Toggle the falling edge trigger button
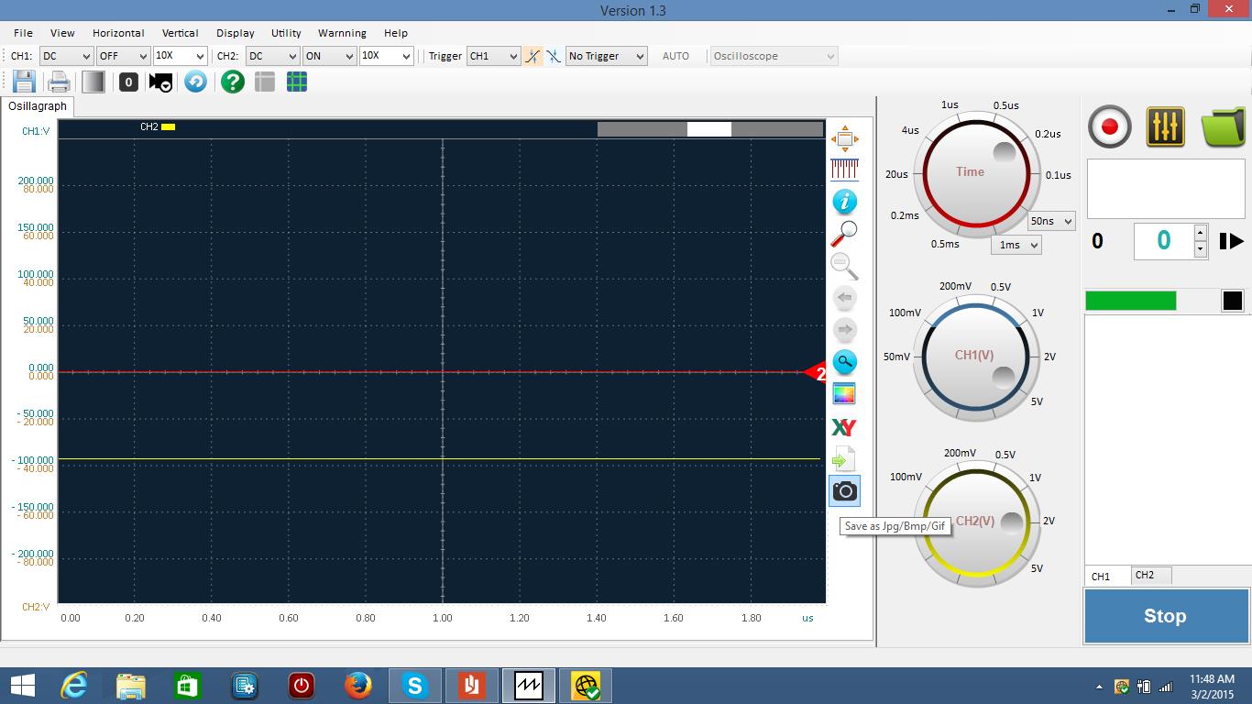Image resolution: width=1252 pixels, height=704 pixels. coord(554,56)
